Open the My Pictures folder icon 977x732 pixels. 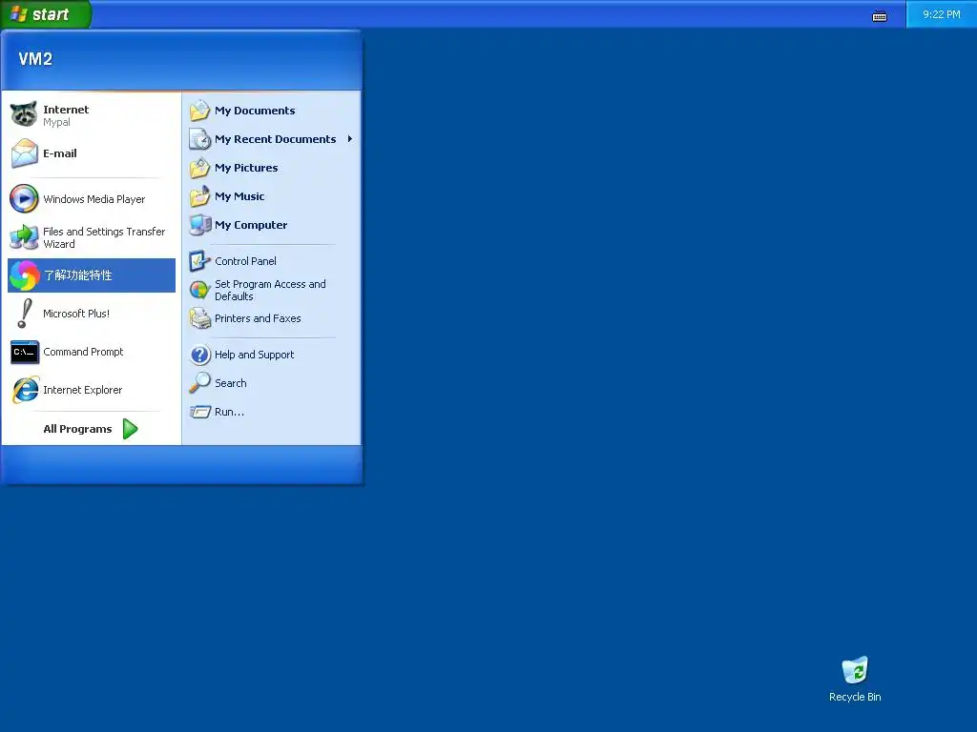pos(199,168)
